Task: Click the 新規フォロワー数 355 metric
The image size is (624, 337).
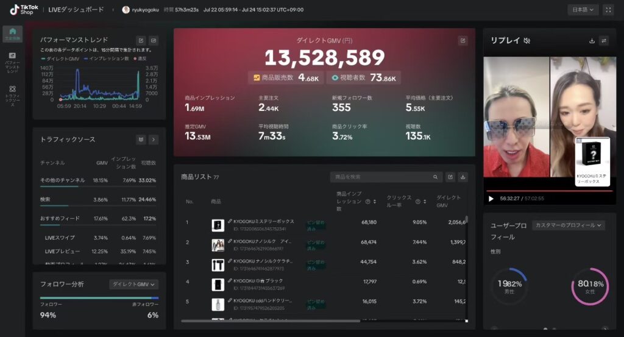Action: pos(352,104)
